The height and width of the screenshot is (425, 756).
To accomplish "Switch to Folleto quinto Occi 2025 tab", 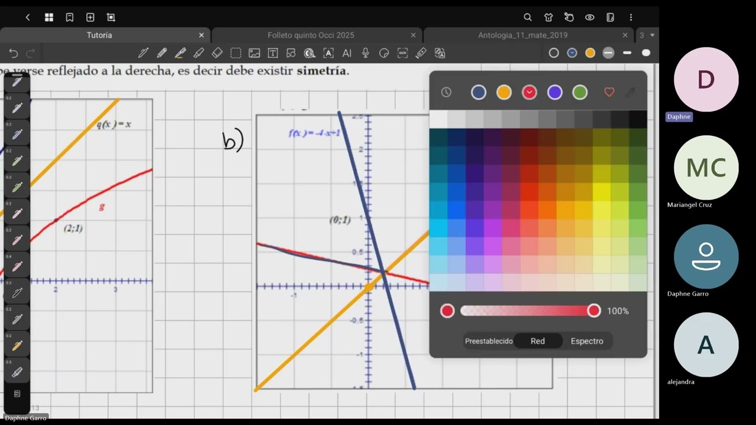I will [x=311, y=35].
